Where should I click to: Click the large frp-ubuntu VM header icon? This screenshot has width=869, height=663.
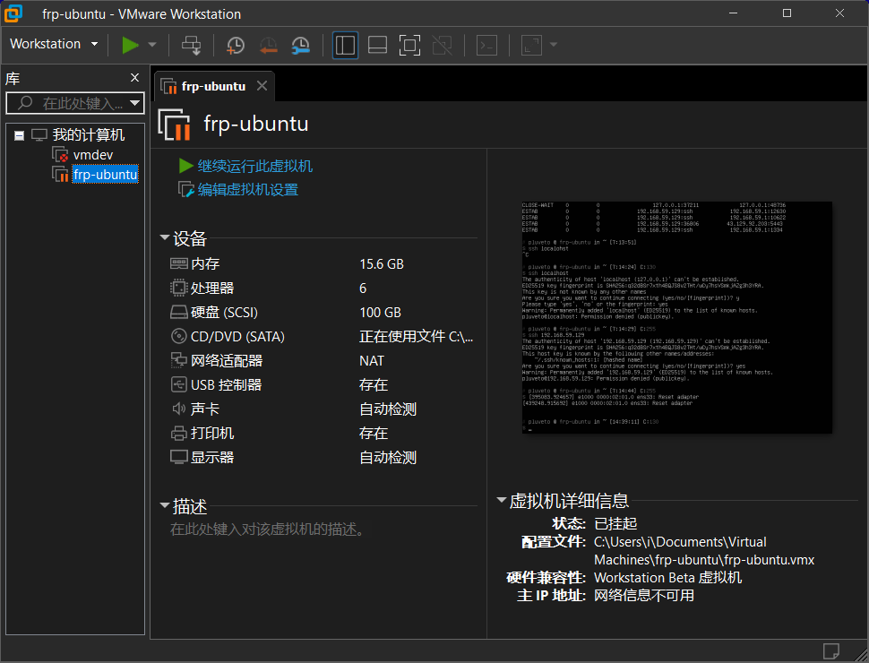(175, 125)
